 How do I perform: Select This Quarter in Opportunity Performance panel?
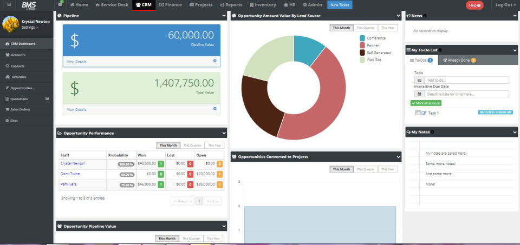coord(192,145)
